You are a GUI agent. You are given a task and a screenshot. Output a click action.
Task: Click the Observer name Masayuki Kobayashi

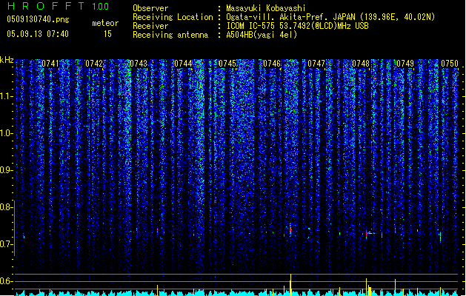266,8
